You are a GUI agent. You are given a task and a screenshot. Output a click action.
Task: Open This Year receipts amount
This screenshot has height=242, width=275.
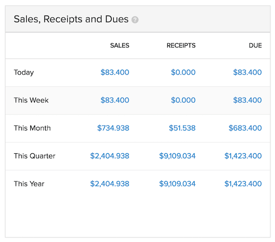177,184
